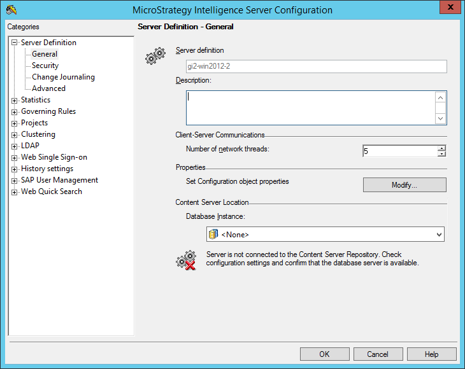Select the Web Single Sign-on category

click(x=54, y=157)
